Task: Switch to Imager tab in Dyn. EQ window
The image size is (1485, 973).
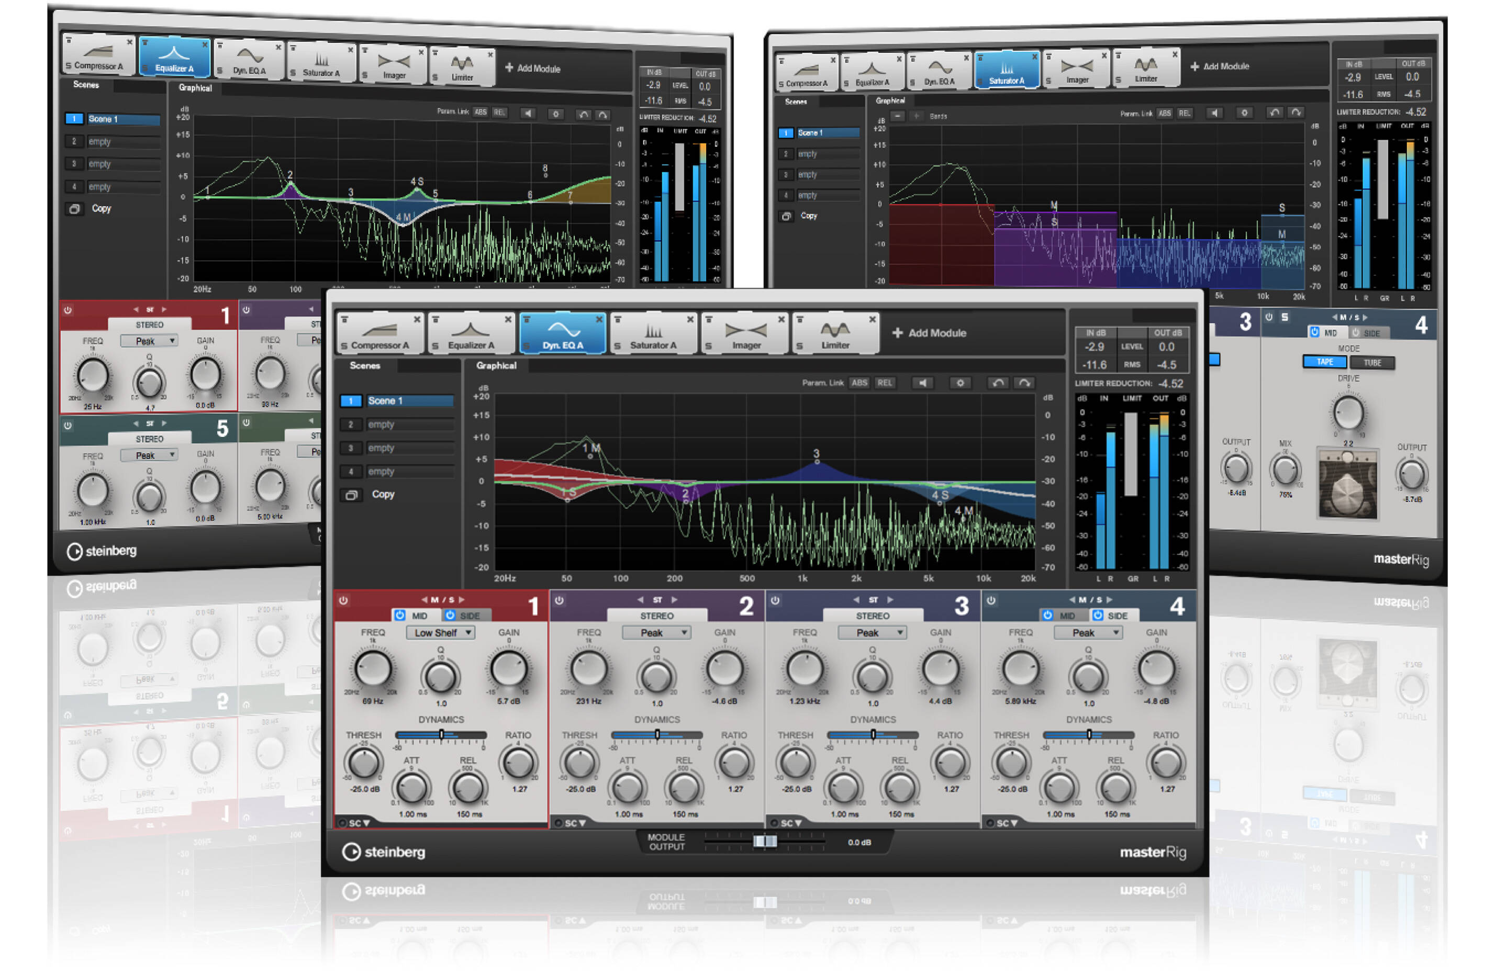Action: point(745,333)
